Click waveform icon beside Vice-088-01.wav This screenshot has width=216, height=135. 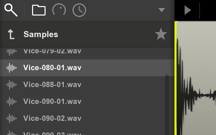tap(11, 85)
